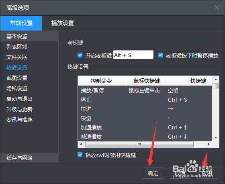Viewport: 225px width, 184px height.
Task: Toggle 老板键按下时暂停播放 checkbox
Action: pyautogui.click(x=160, y=55)
